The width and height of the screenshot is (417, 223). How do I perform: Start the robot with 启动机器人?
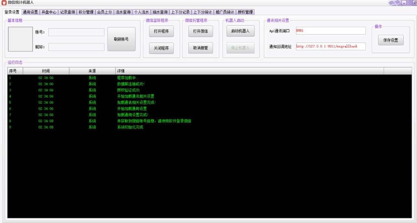[240, 31]
